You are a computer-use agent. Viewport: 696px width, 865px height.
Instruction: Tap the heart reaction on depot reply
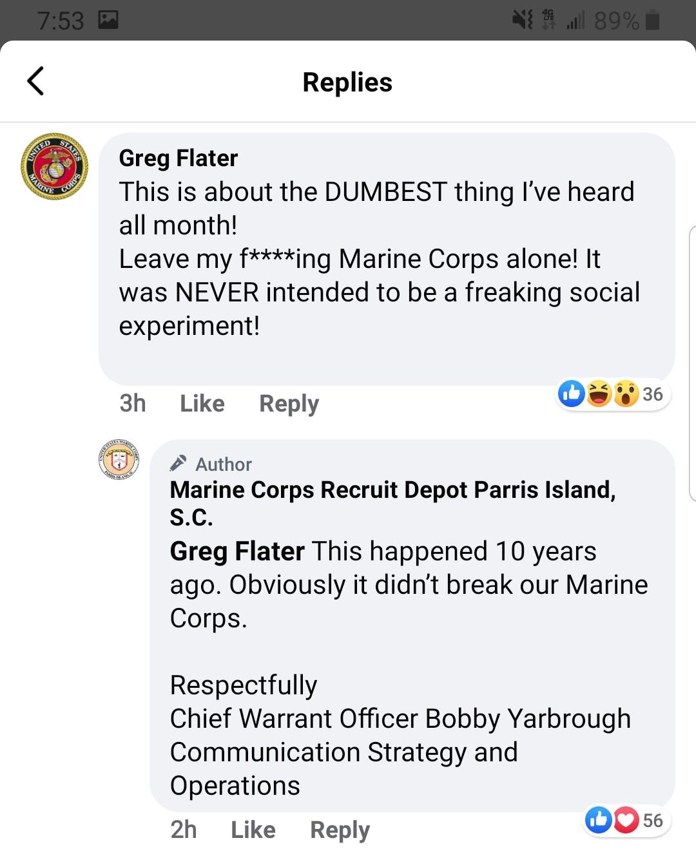626,820
